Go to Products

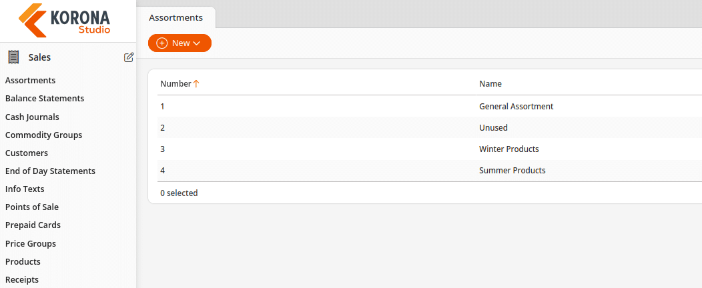click(23, 261)
